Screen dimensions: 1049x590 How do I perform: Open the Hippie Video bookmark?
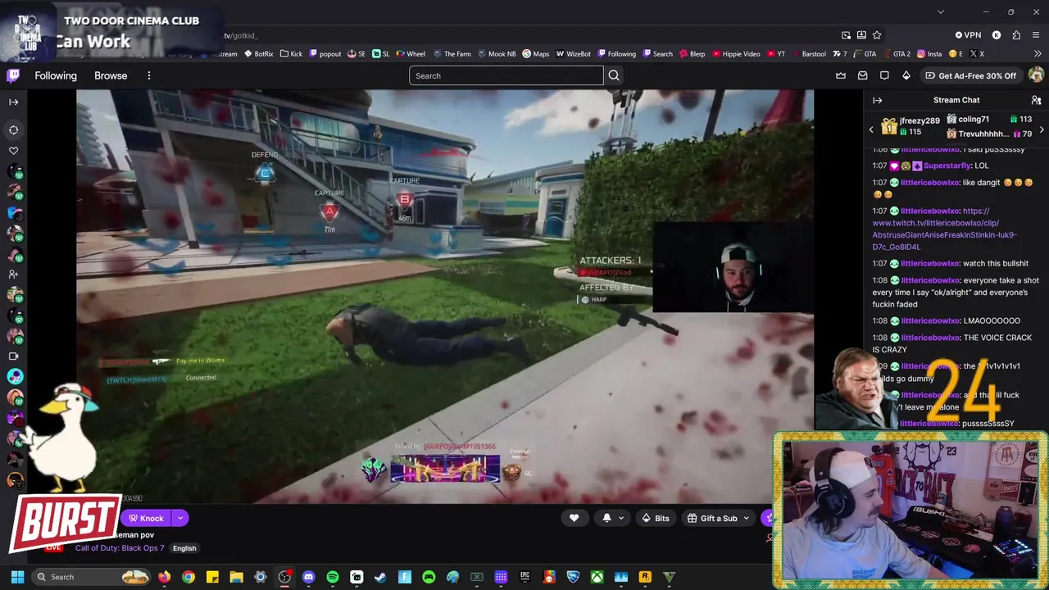tap(736, 54)
